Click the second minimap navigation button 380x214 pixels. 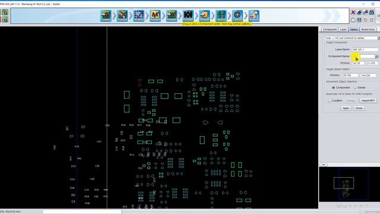click(x=344, y=205)
